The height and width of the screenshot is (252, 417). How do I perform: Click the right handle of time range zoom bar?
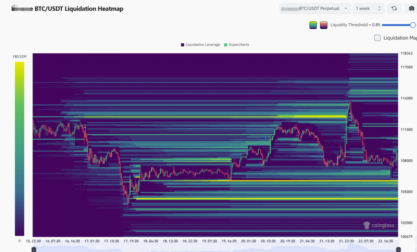click(398, 250)
